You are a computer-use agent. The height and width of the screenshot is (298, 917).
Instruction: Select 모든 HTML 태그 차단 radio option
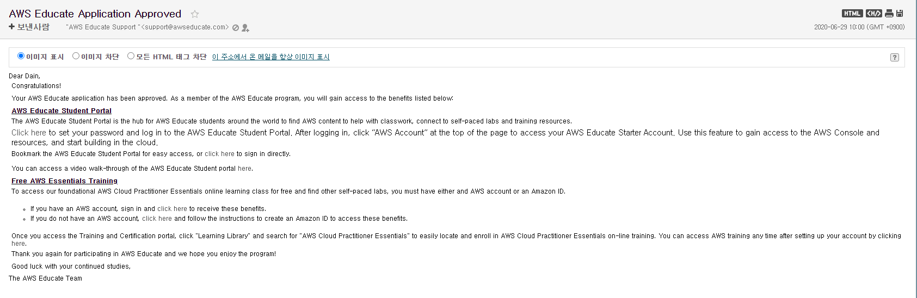click(x=131, y=56)
